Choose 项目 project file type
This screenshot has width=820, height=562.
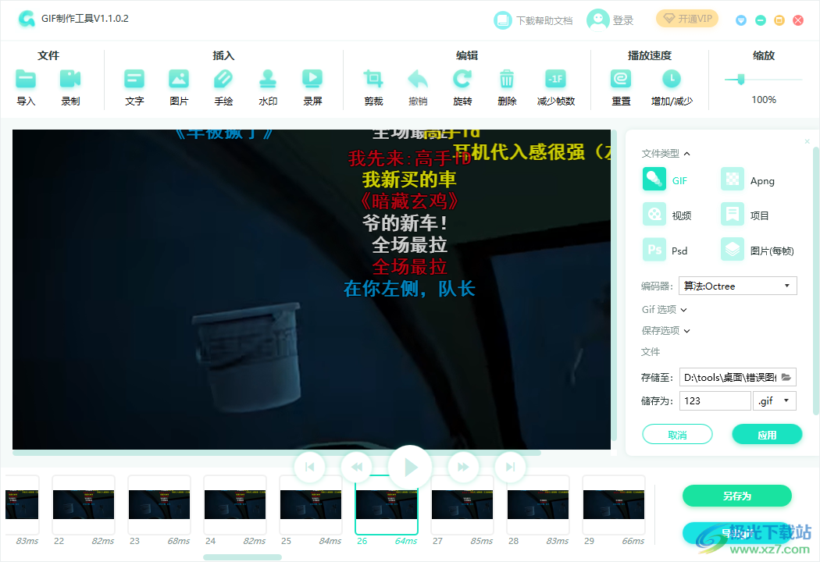tap(745, 215)
